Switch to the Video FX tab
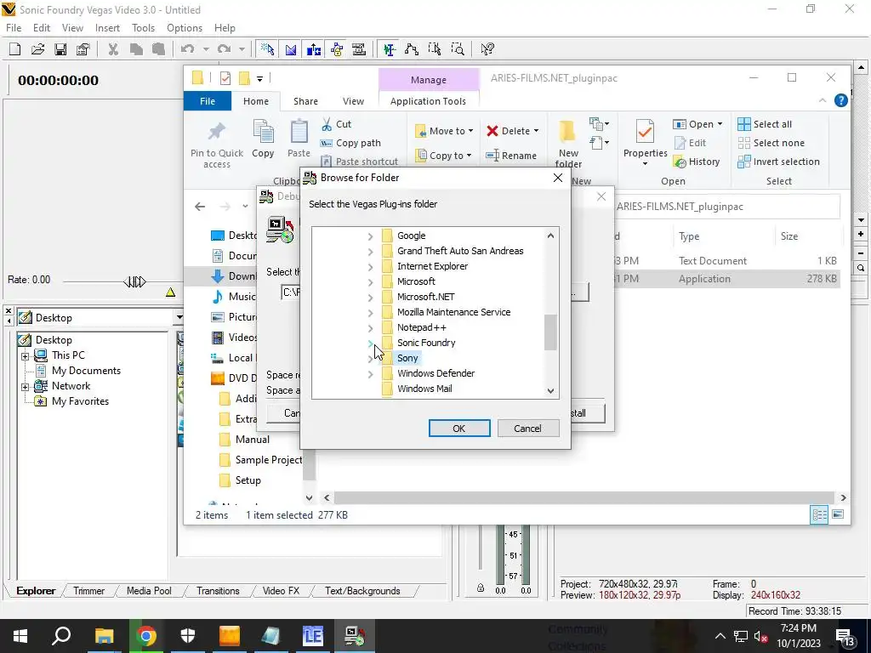 (281, 591)
